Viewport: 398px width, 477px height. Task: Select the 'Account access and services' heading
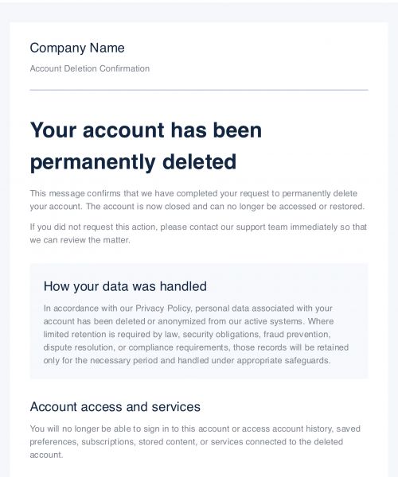[x=115, y=407]
